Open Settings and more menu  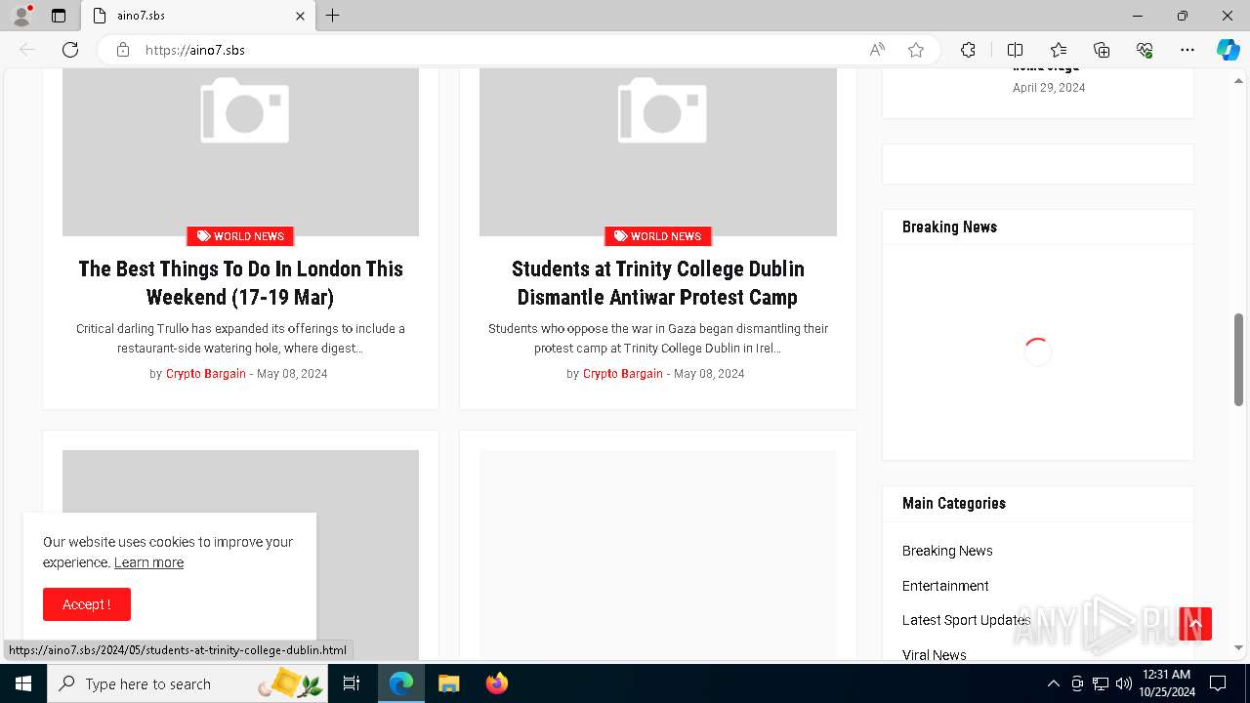click(x=1187, y=50)
